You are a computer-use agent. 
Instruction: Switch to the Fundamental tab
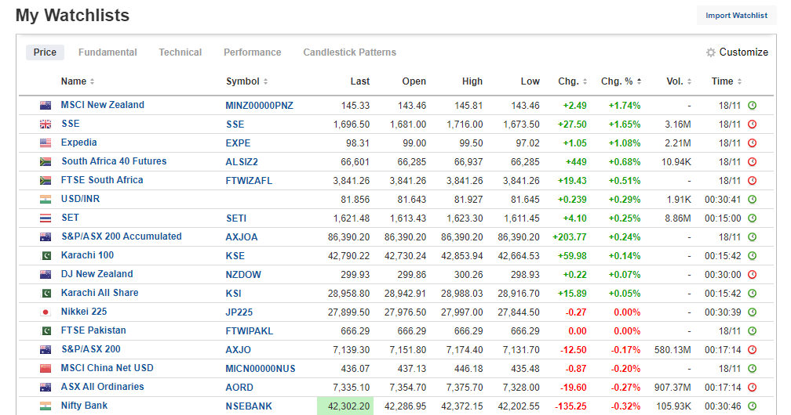pos(108,52)
